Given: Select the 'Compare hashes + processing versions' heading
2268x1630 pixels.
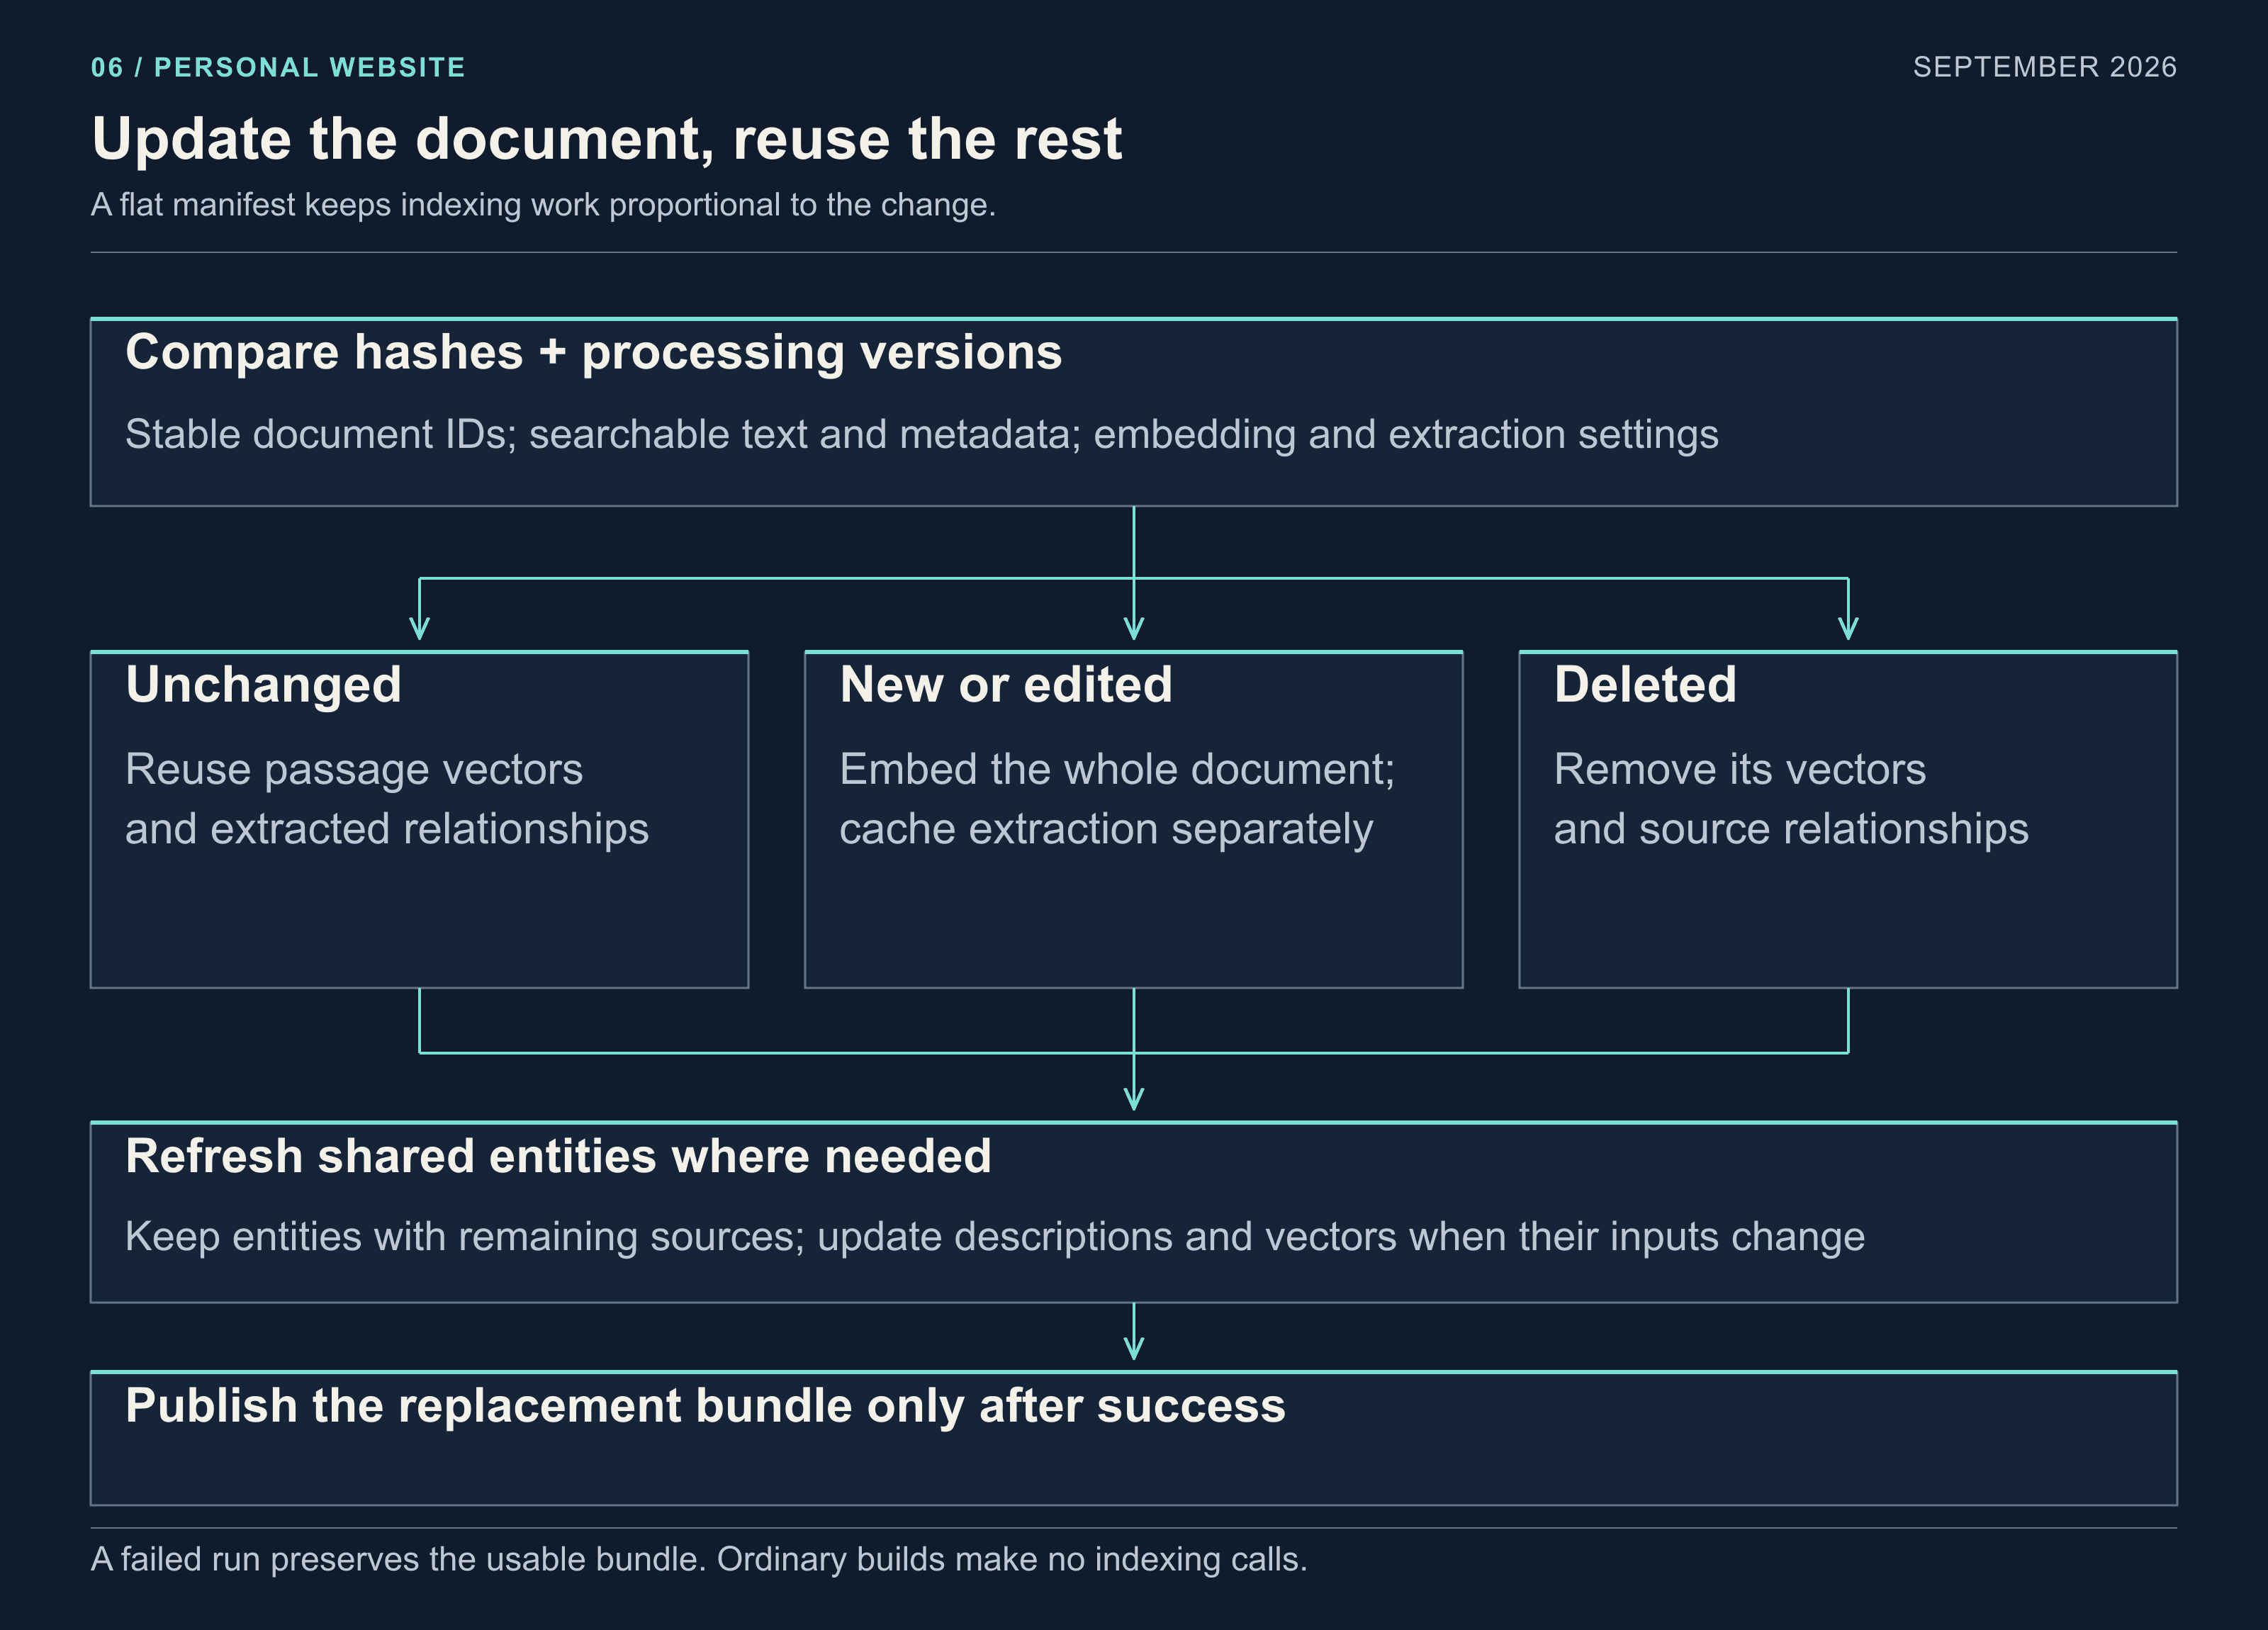Looking at the screenshot, I should 594,353.
